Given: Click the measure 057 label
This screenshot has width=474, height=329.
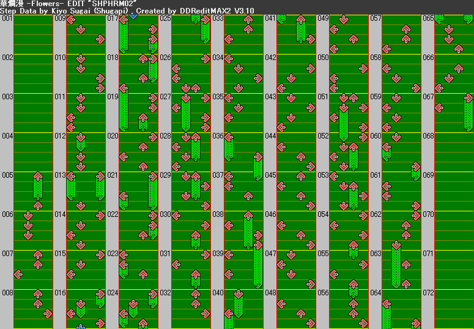Looking at the screenshot, I should pyautogui.click(x=375, y=18).
